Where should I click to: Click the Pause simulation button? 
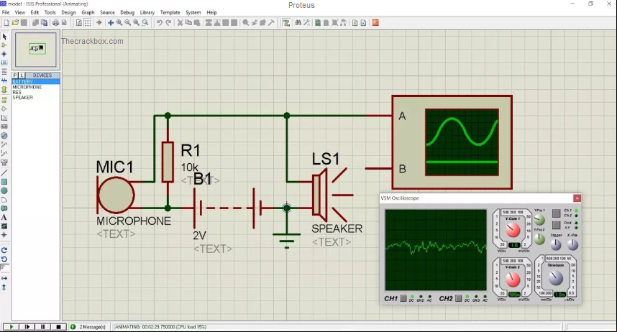click(x=42, y=326)
